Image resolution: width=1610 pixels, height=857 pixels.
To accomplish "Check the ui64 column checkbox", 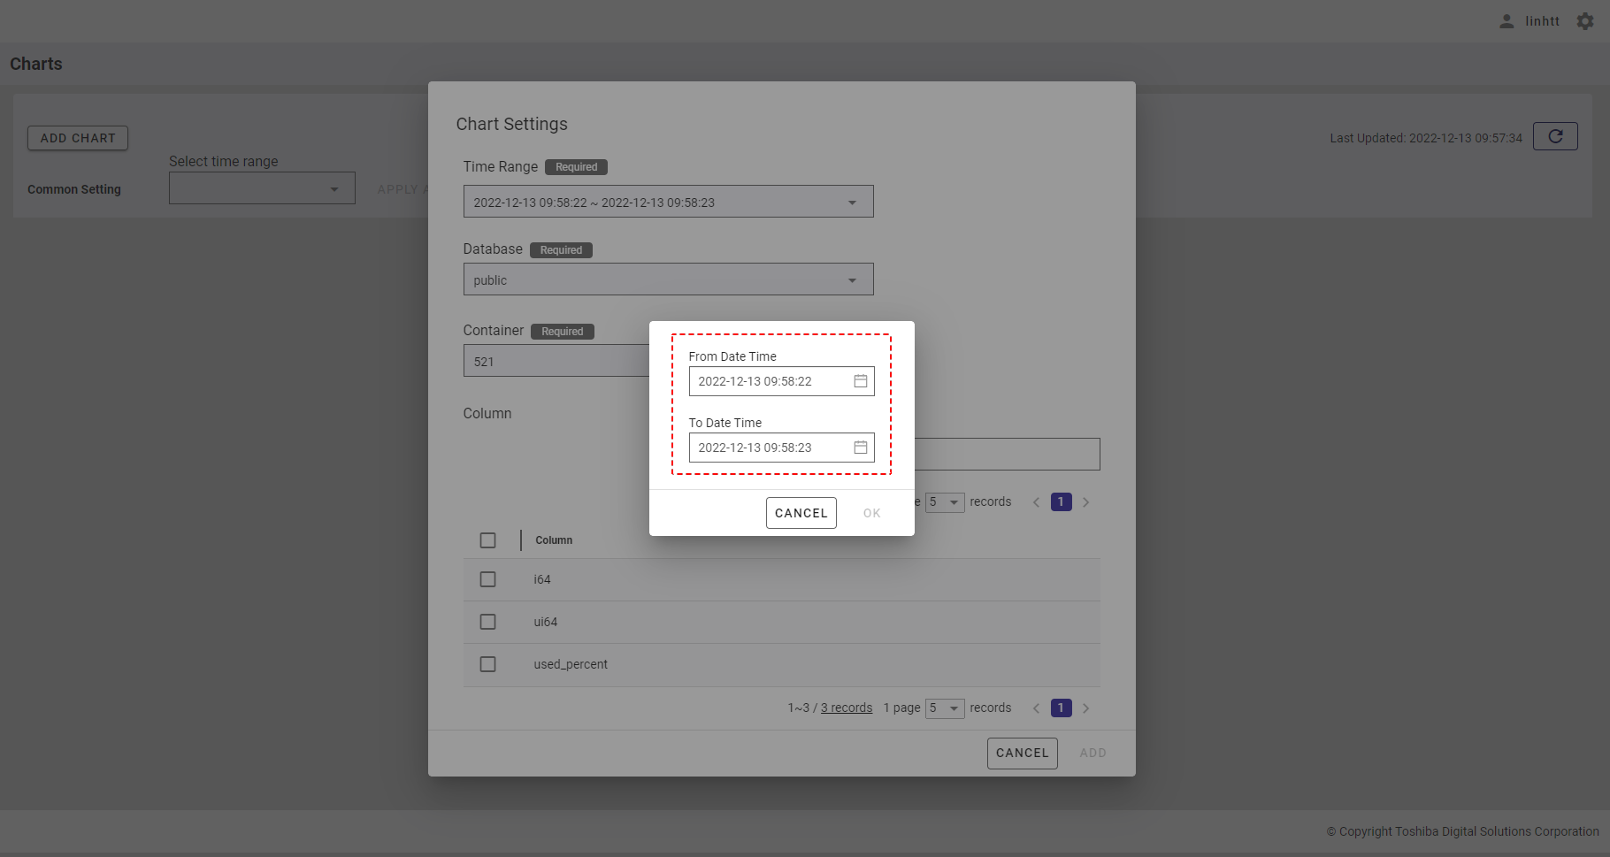I will tap(487, 622).
